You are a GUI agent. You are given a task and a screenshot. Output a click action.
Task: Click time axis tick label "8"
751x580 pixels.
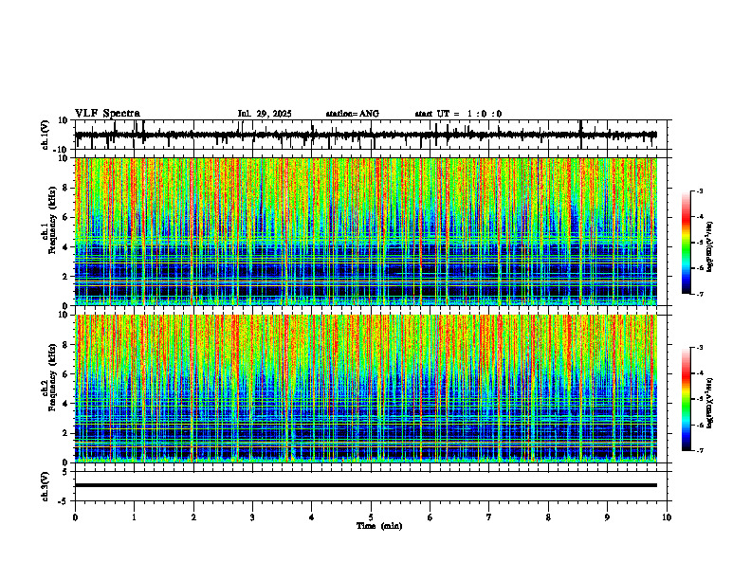pos(548,517)
